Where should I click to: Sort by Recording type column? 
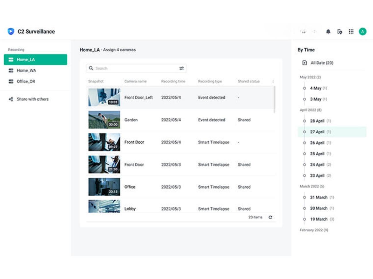210,81
